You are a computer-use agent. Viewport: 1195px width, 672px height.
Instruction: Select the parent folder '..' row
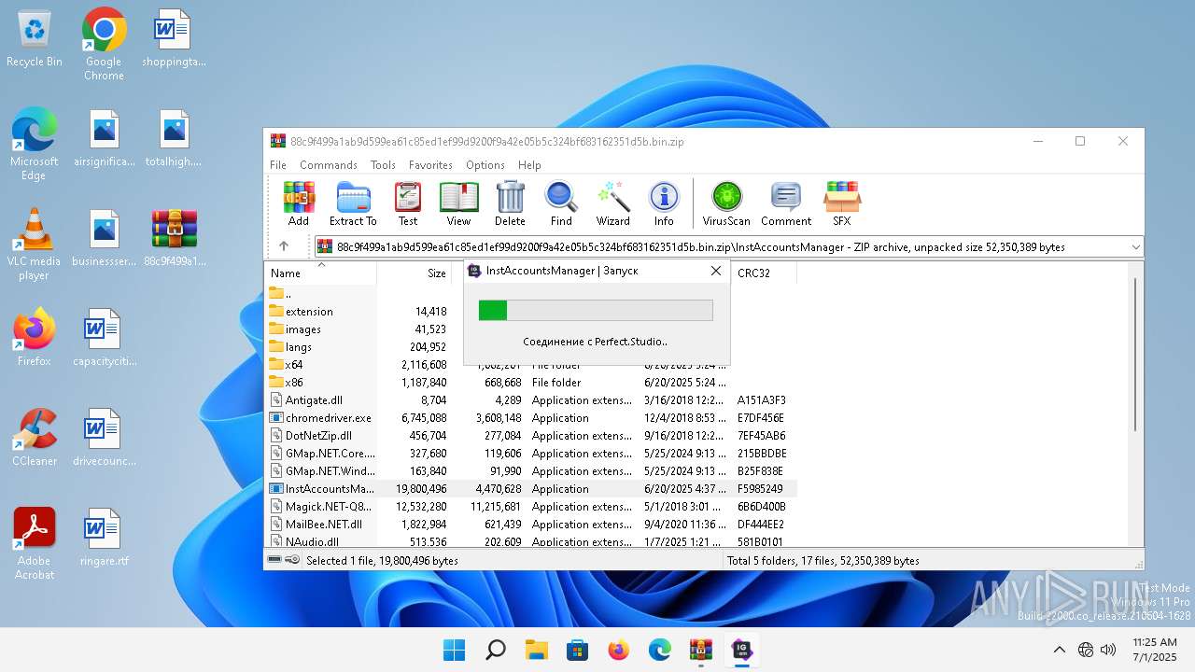click(532, 293)
